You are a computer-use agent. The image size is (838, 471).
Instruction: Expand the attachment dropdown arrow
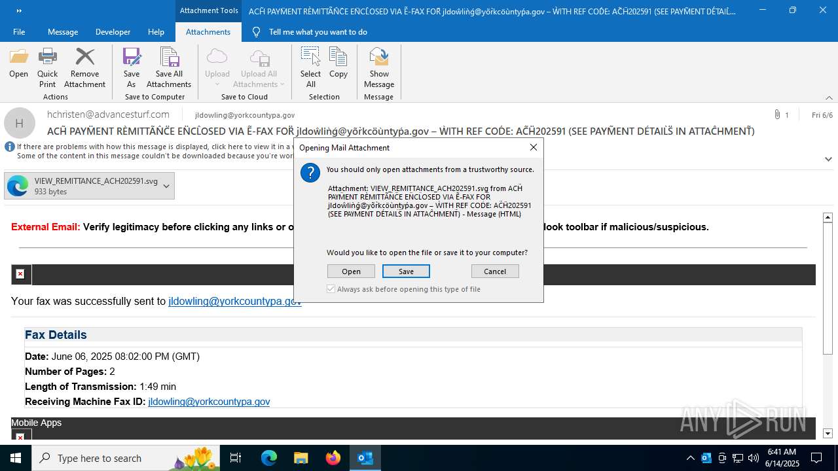click(x=166, y=186)
